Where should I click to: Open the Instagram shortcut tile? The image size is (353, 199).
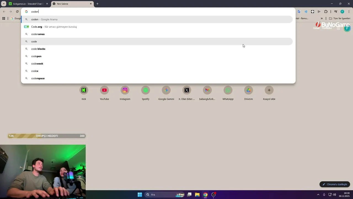125,93
